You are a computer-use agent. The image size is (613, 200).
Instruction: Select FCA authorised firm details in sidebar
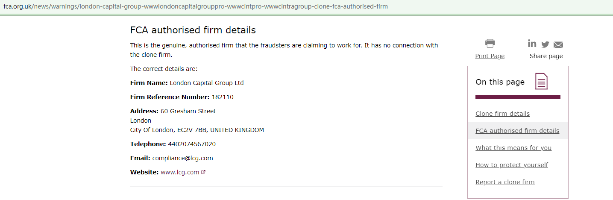(x=517, y=131)
